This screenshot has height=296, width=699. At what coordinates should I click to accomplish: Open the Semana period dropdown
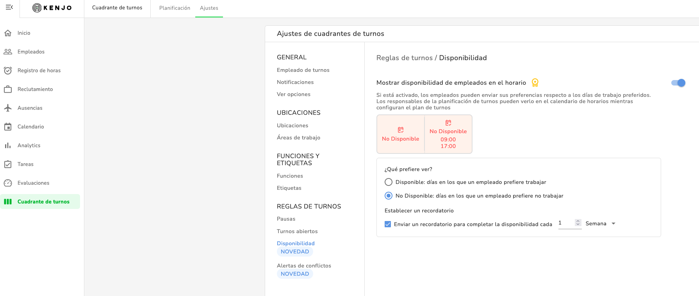601,223
